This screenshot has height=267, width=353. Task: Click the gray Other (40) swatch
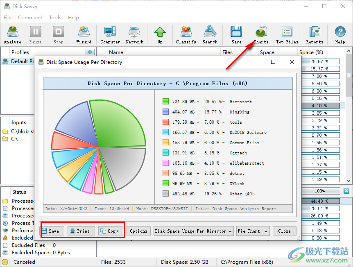pos(166,194)
